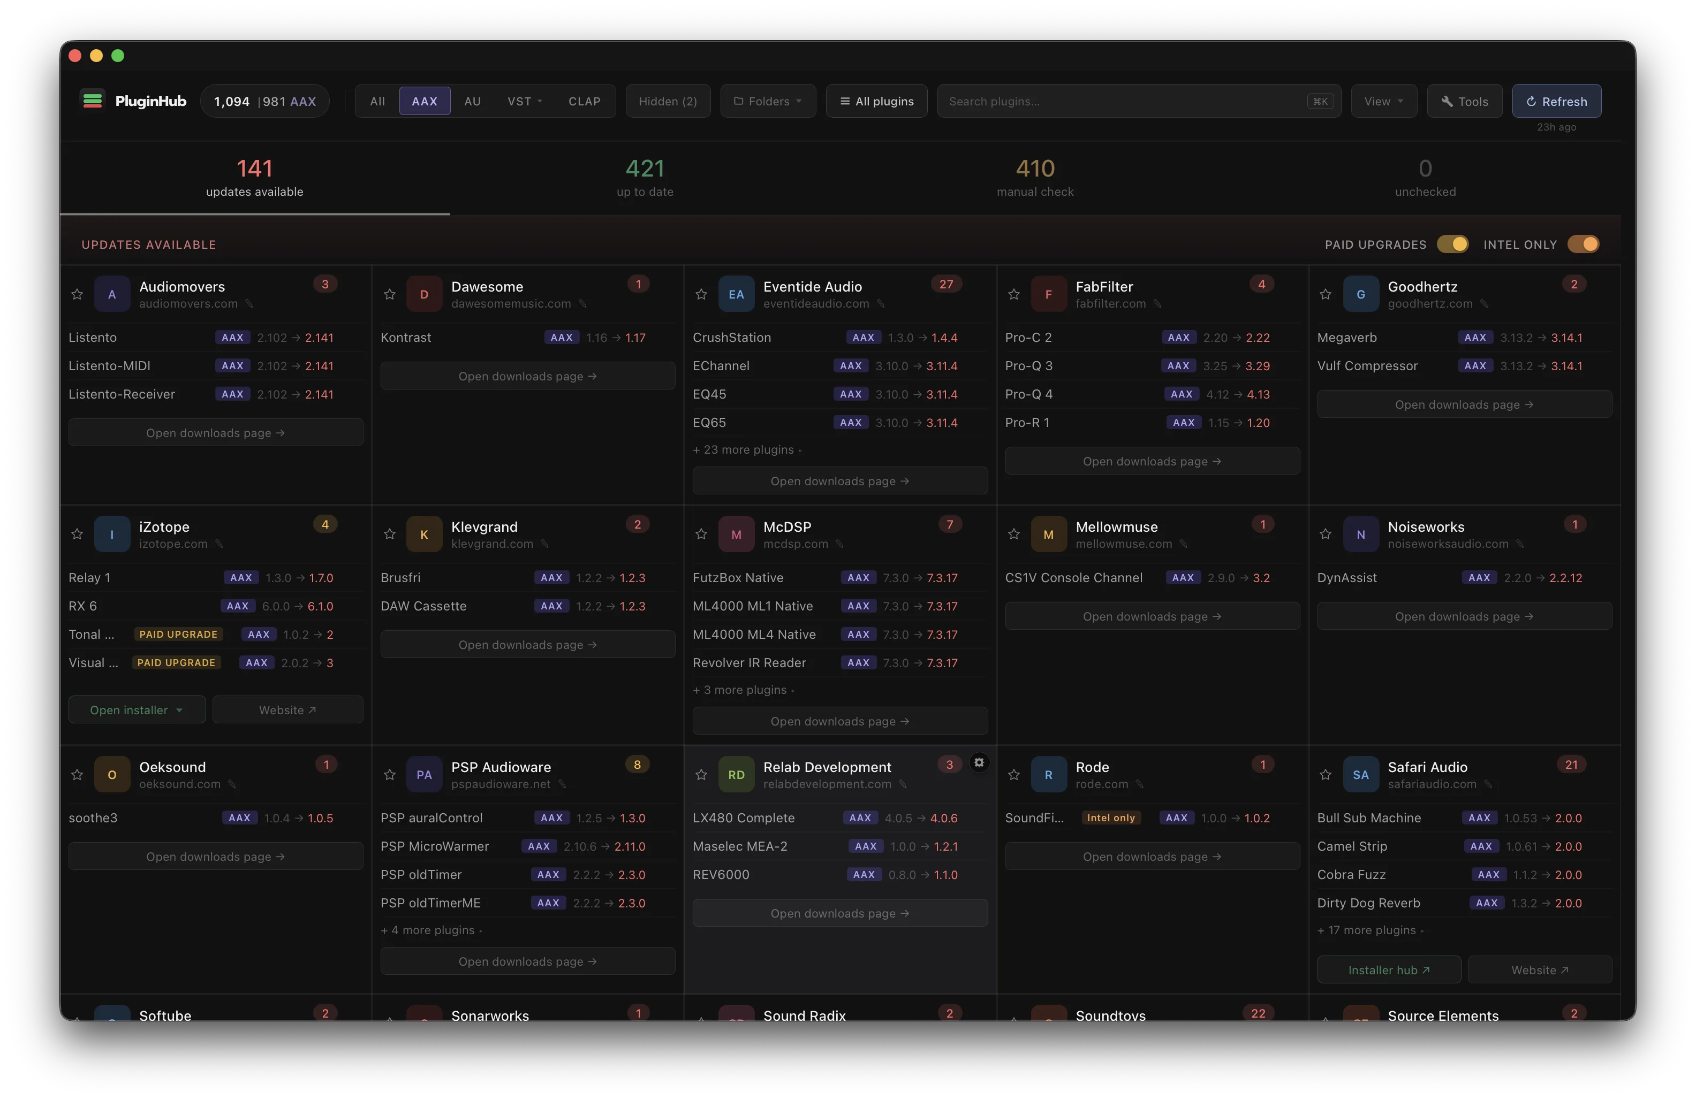
Task: Expand McDSP's 3 more plugins
Action: (x=743, y=690)
